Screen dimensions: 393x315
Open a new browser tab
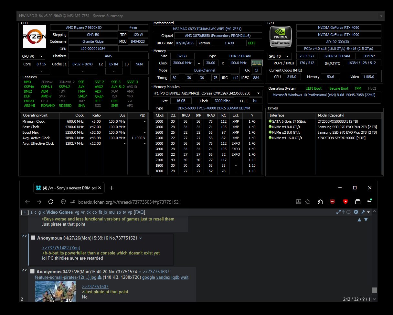[112, 188]
